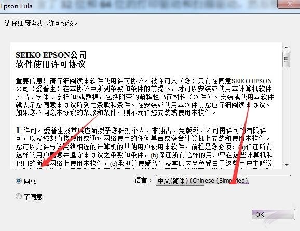The height and width of the screenshot is (231, 300).
Task: Click the 软件使用许可协议 heading line
Action: [50, 64]
